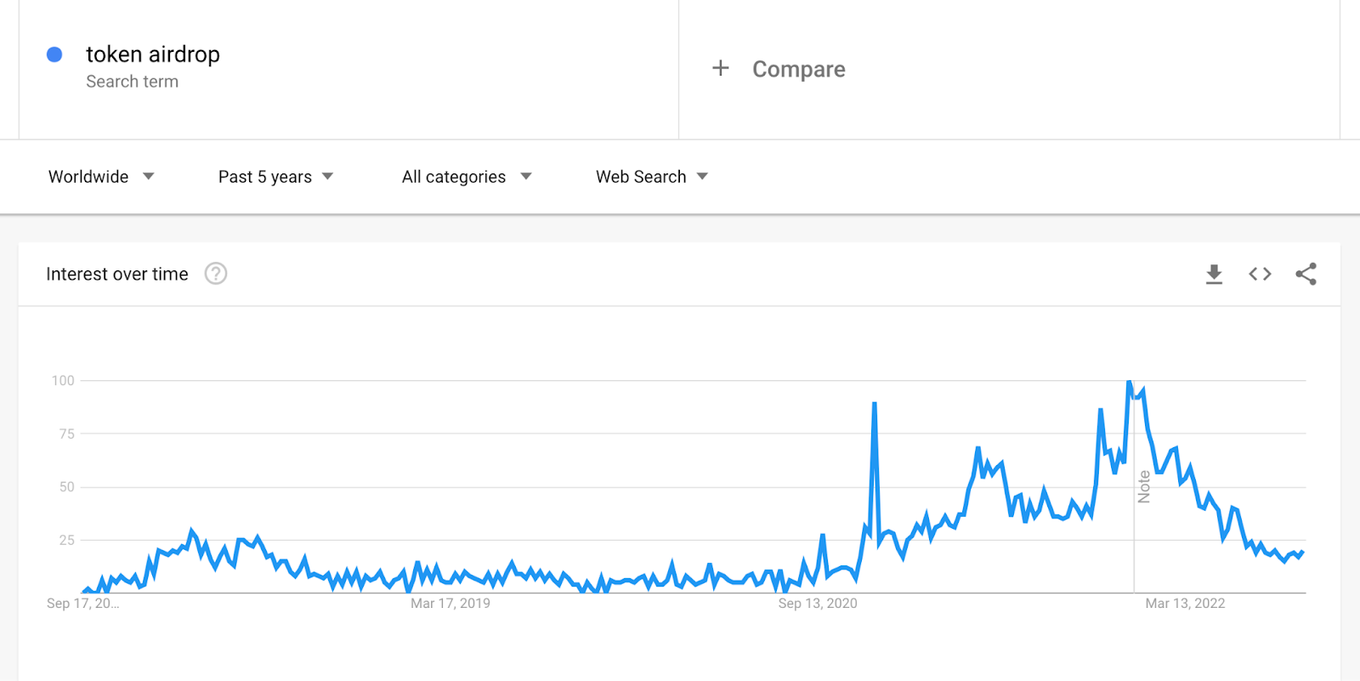Open the embed code icon
This screenshot has width=1360, height=681.
click(1260, 274)
